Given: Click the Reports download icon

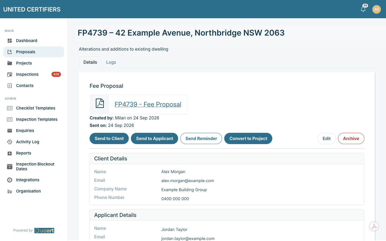Looking at the screenshot, I should point(10,153).
